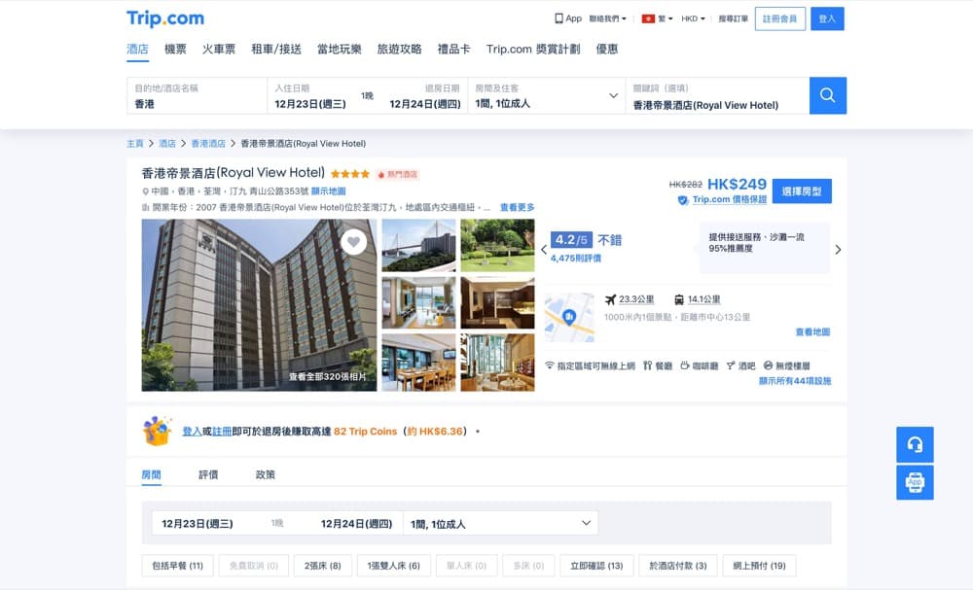Click the 註冊 link in Trip Coins banner
Screen dimensions: 973x590
(222, 432)
